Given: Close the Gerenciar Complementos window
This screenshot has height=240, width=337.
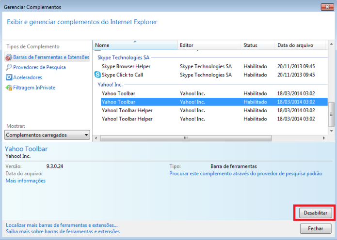Looking at the screenshot, I should pyautogui.click(x=327, y=7).
